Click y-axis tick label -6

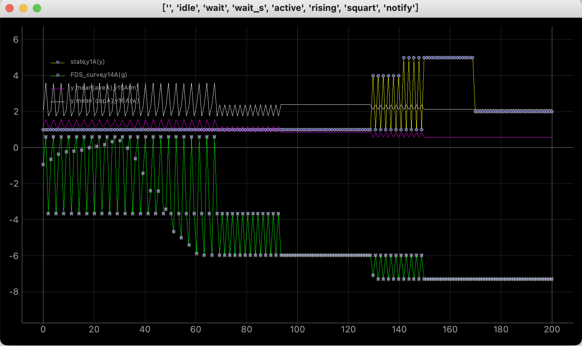point(14,256)
